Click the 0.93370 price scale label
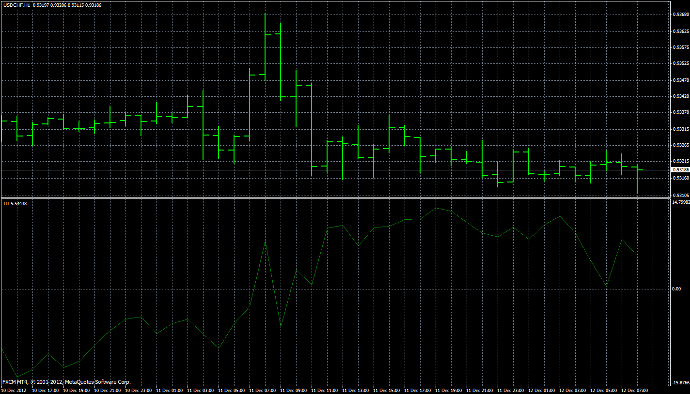The height and width of the screenshot is (394, 690). [681, 112]
